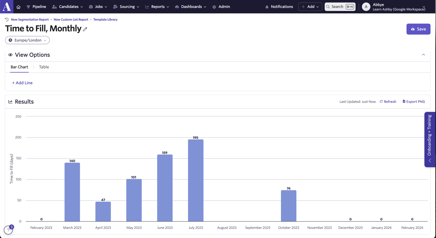Expand the Dashboards menu
This screenshot has height=238, width=436.
(x=191, y=7)
